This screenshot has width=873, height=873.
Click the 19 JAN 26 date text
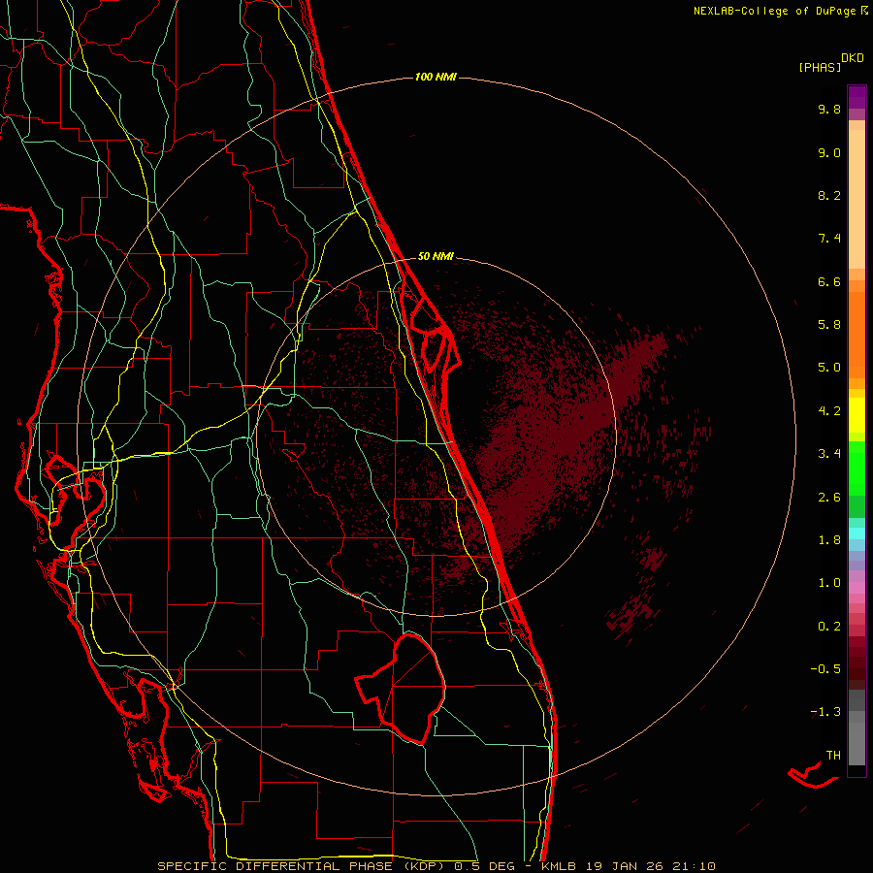tap(624, 866)
